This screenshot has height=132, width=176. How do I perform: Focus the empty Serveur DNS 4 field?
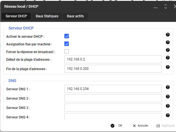(113, 117)
